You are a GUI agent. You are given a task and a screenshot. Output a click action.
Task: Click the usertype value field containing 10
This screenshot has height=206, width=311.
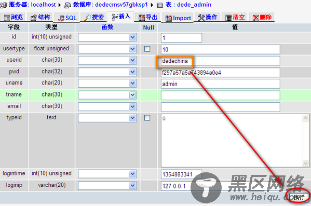[220, 49]
